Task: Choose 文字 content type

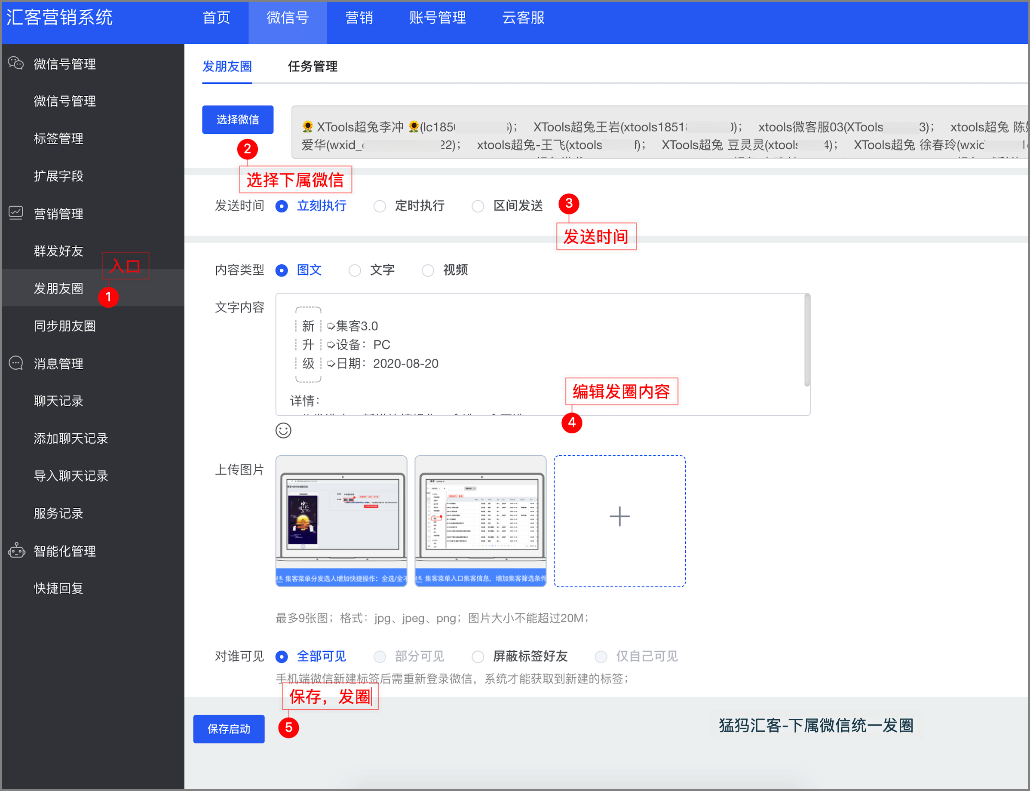Action: click(355, 270)
